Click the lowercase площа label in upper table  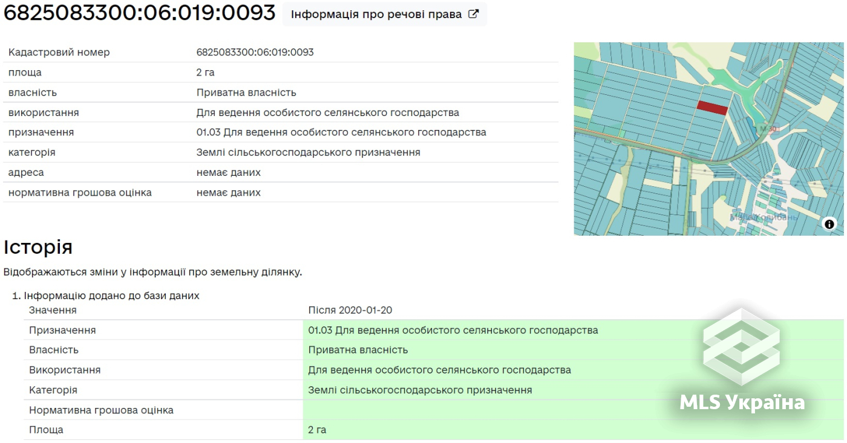25,73
